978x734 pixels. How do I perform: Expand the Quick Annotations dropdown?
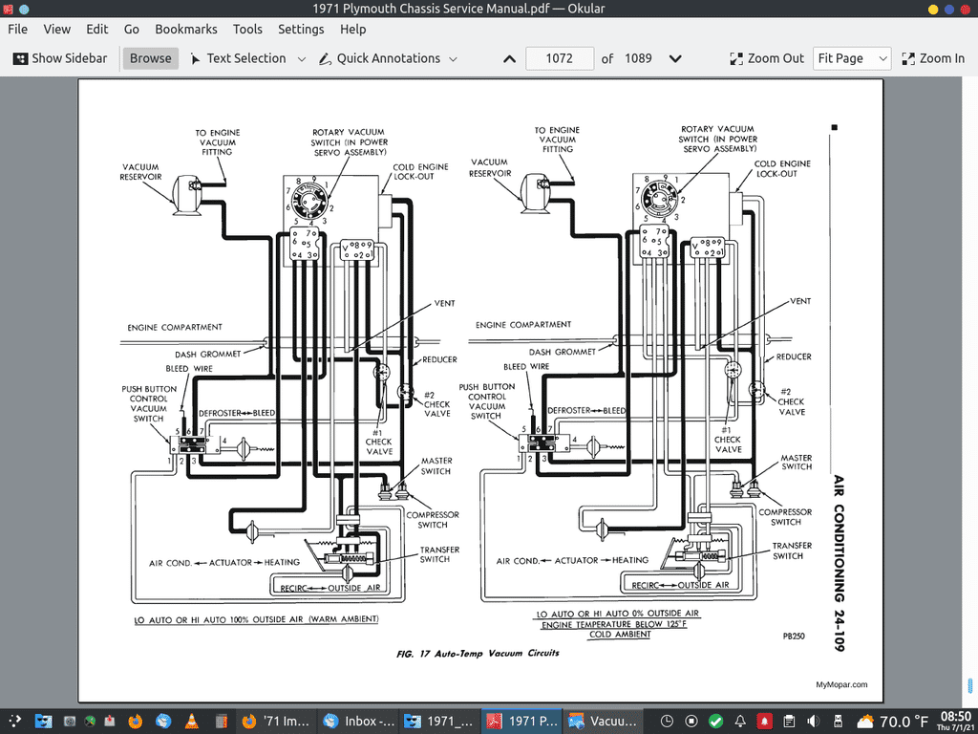(x=453, y=58)
